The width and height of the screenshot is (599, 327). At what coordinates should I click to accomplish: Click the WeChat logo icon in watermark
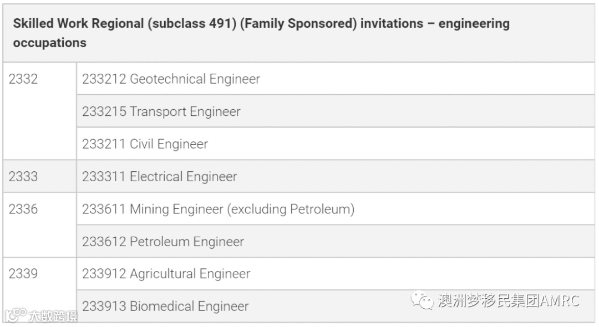point(422,301)
